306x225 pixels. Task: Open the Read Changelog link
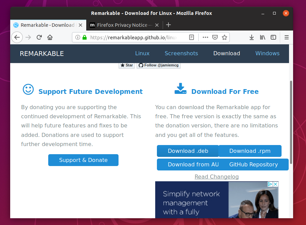point(217,177)
